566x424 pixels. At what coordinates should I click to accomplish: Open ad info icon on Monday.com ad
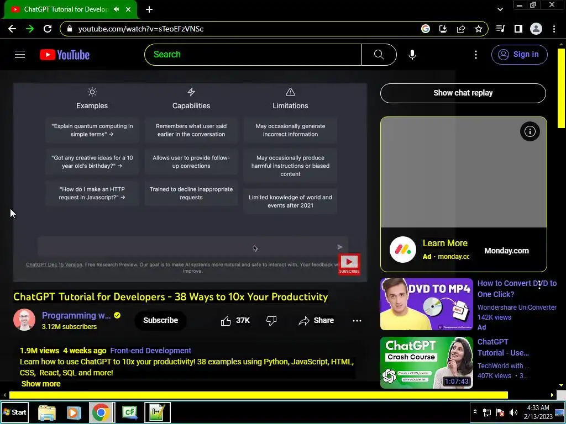click(530, 131)
